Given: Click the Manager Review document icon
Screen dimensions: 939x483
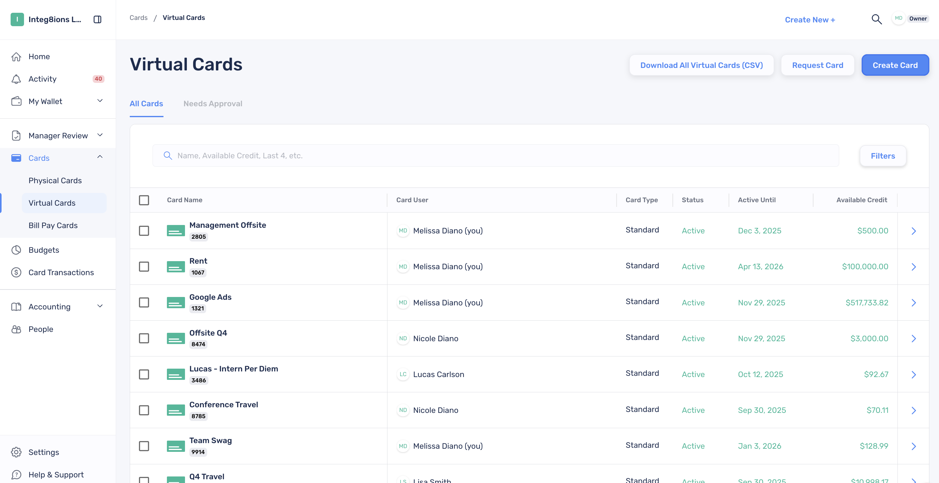Looking at the screenshot, I should coord(16,136).
